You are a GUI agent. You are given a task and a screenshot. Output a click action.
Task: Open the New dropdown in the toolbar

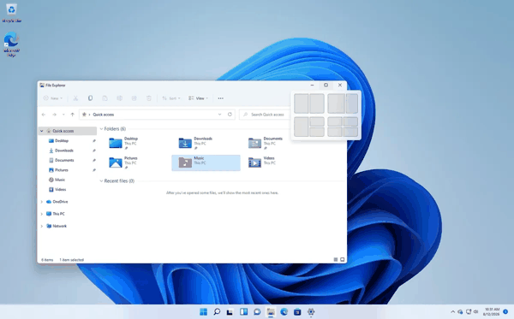[x=53, y=98]
